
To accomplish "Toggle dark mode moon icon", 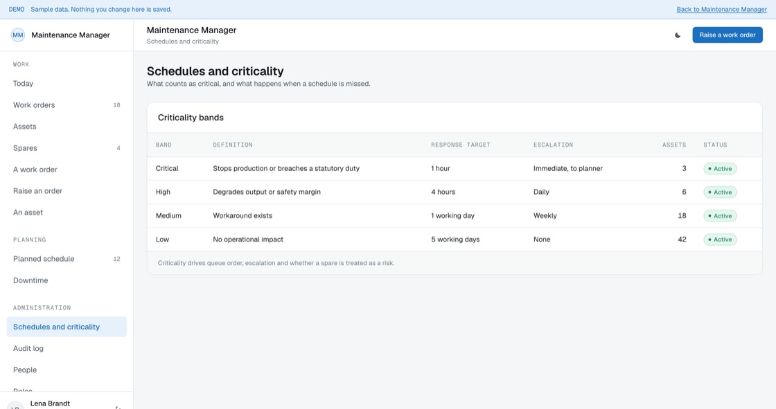I will click(678, 35).
